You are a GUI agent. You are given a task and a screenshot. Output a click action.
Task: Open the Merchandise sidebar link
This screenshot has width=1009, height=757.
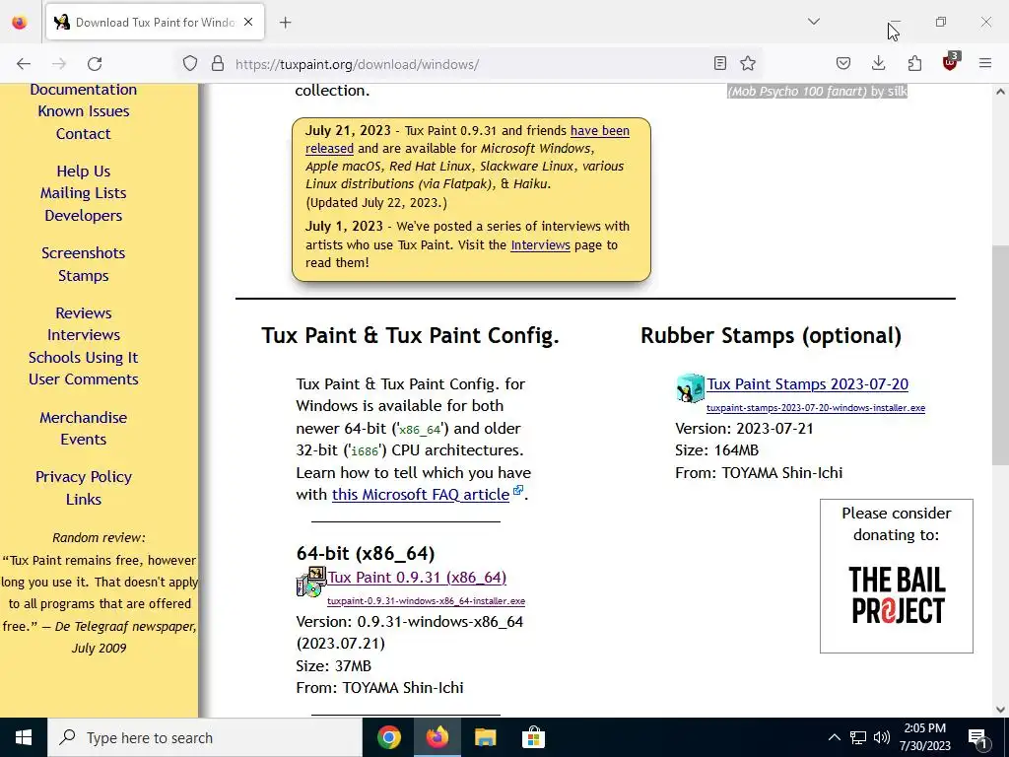pyautogui.click(x=84, y=418)
